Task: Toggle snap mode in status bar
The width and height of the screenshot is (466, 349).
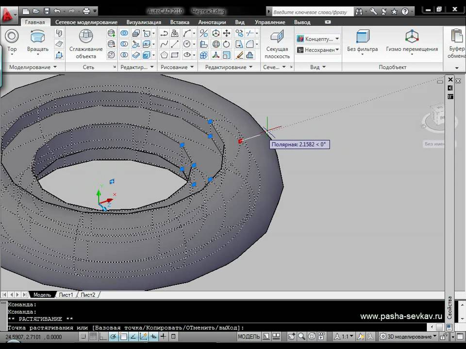Action: pyautogui.click(x=83, y=336)
